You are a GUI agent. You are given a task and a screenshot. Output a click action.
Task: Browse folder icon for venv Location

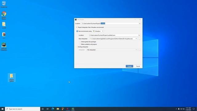coord(139,35)
